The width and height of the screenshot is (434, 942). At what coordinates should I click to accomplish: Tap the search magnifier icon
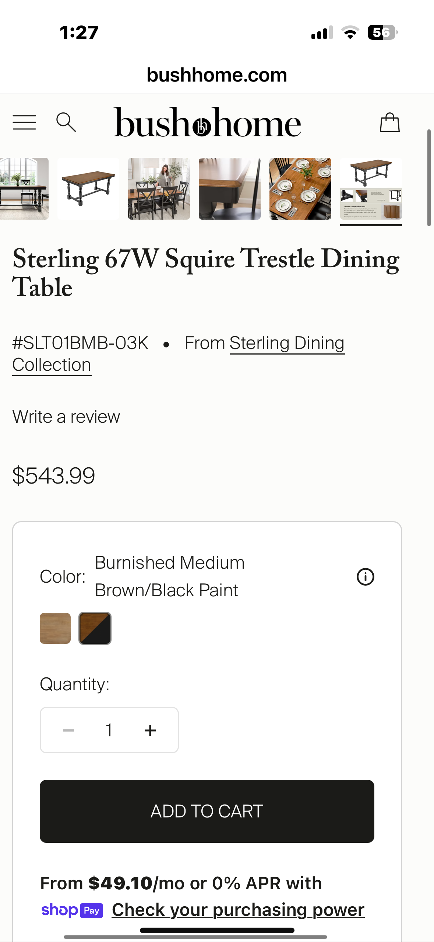point(66,122)
